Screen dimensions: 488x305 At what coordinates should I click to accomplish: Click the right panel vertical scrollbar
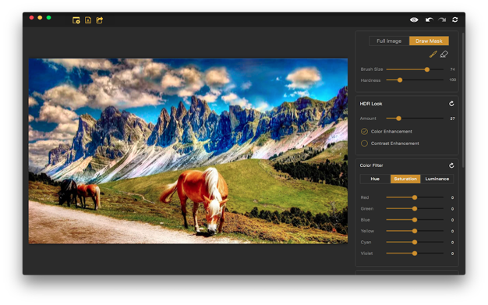tap(463, 100)
